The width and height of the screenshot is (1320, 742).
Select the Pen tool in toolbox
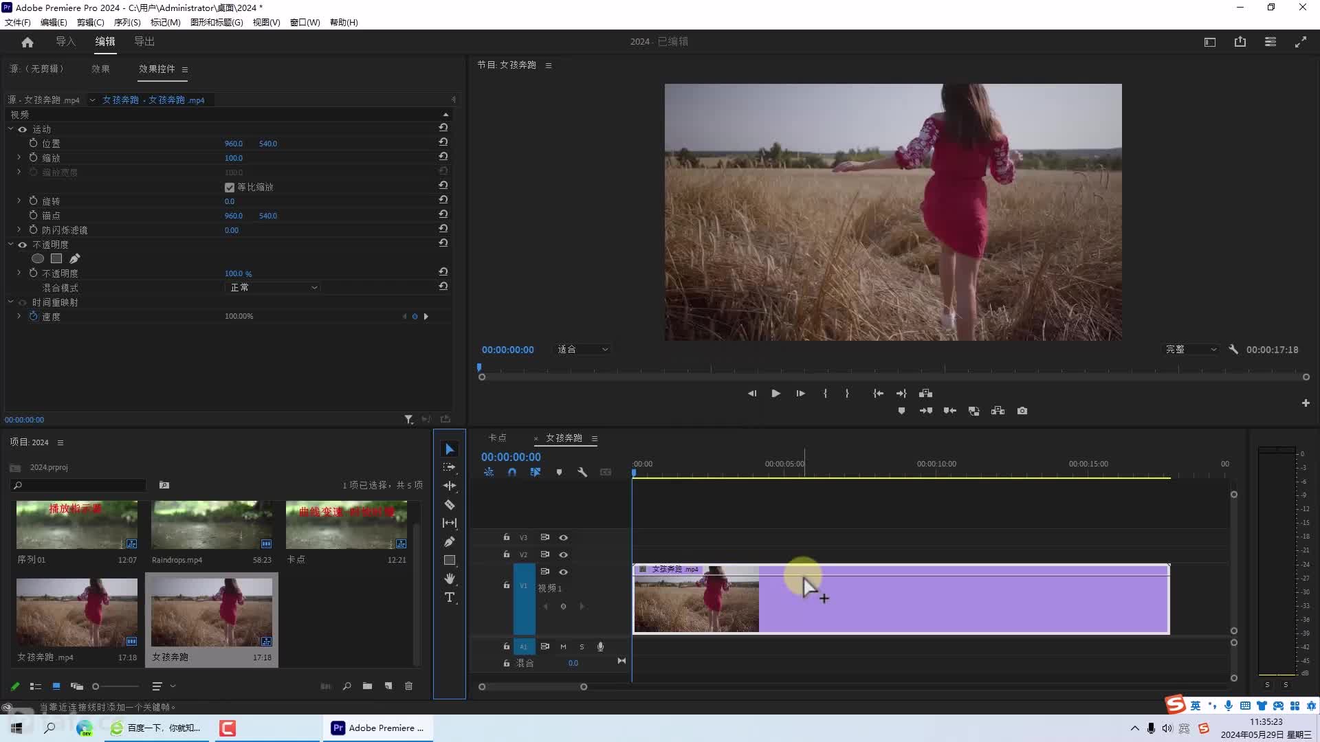(x=450, y=541)
